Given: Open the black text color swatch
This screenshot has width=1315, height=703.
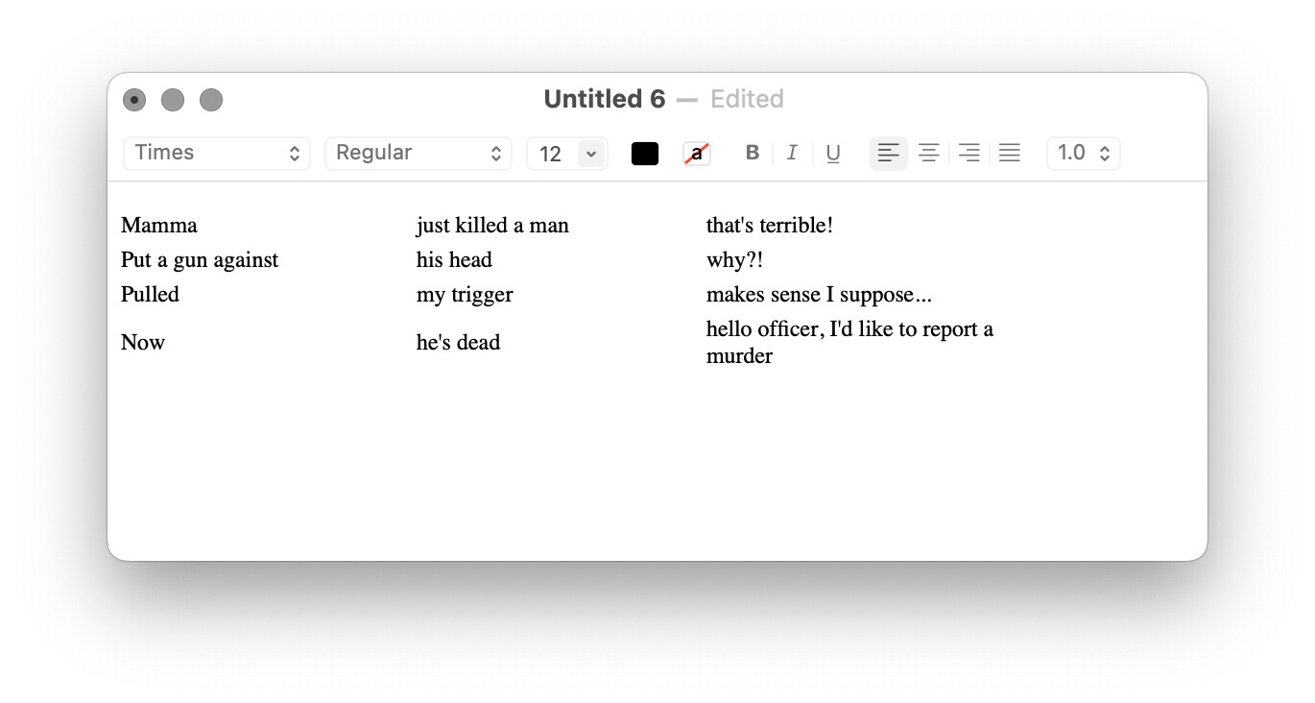Looking at the screenshot, I should pos(645,154).
